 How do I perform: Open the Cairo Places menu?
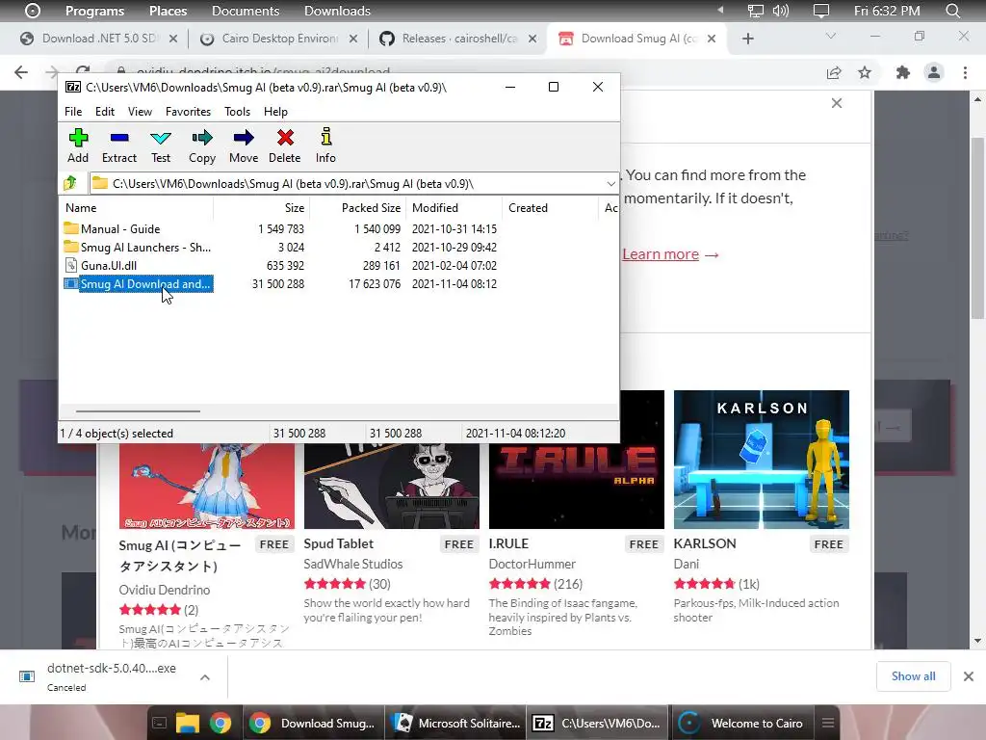168,11
